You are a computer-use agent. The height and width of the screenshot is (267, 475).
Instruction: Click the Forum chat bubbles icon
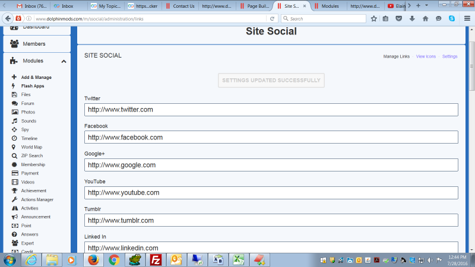(14, 103)
